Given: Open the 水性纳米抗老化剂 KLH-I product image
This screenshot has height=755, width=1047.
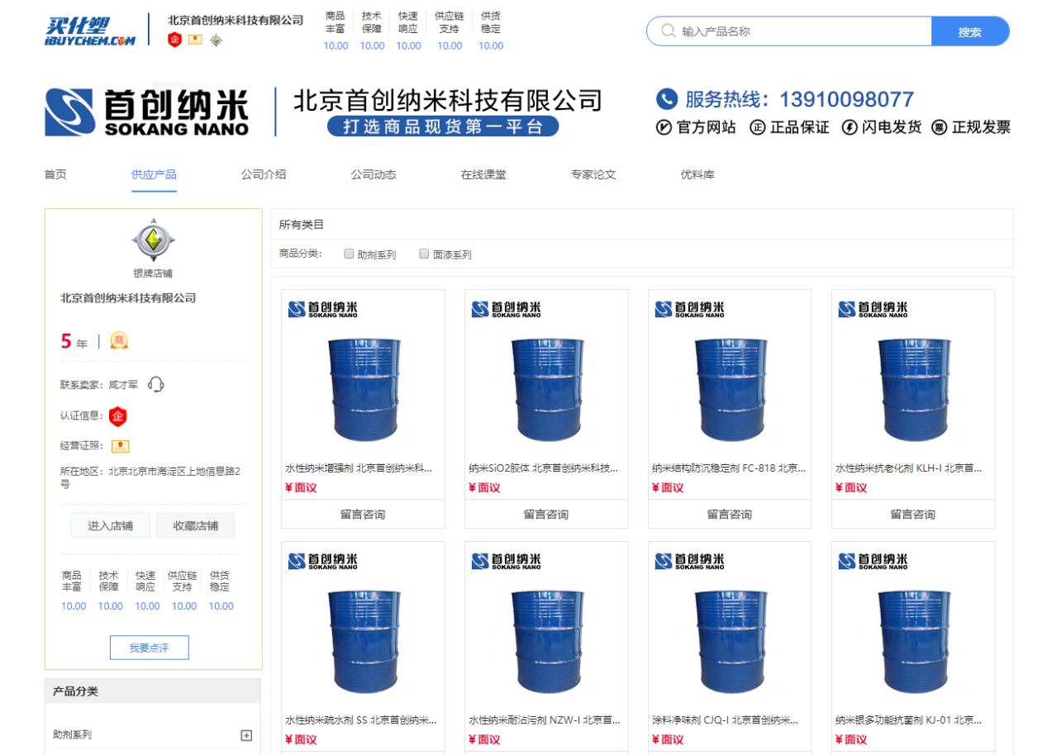Looking at the screenshot, I should coord(913,374).
